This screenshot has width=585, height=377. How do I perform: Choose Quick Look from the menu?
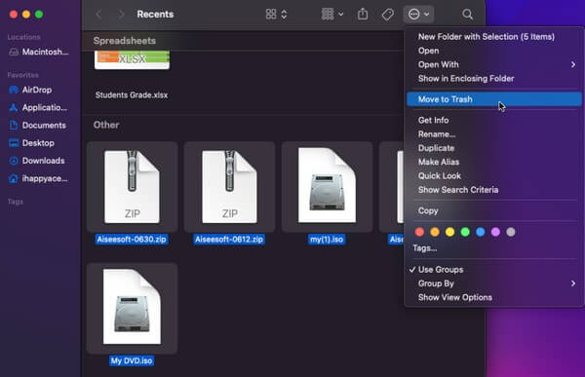click(x=440, y=176)
